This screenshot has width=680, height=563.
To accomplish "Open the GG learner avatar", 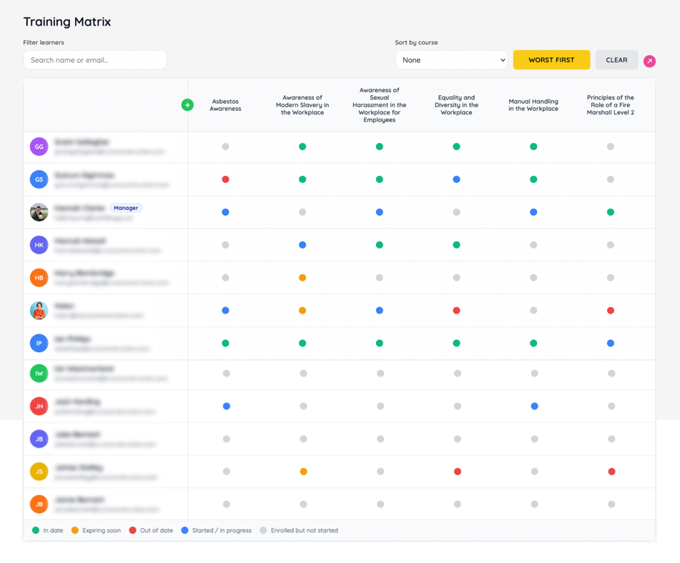I will (x=39, y=146).
